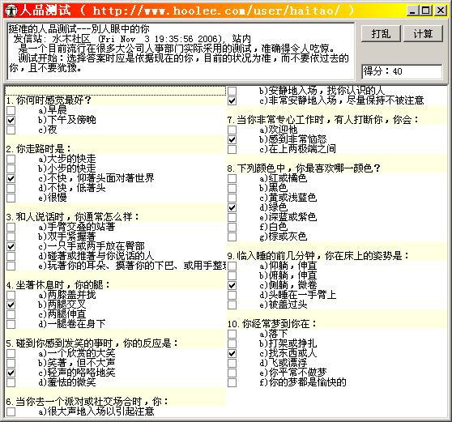Viewport: 452px width, 422px height.
Task: Check e)很慢 option for question 2
Action: pyautogui.click(x=11, y=198)
